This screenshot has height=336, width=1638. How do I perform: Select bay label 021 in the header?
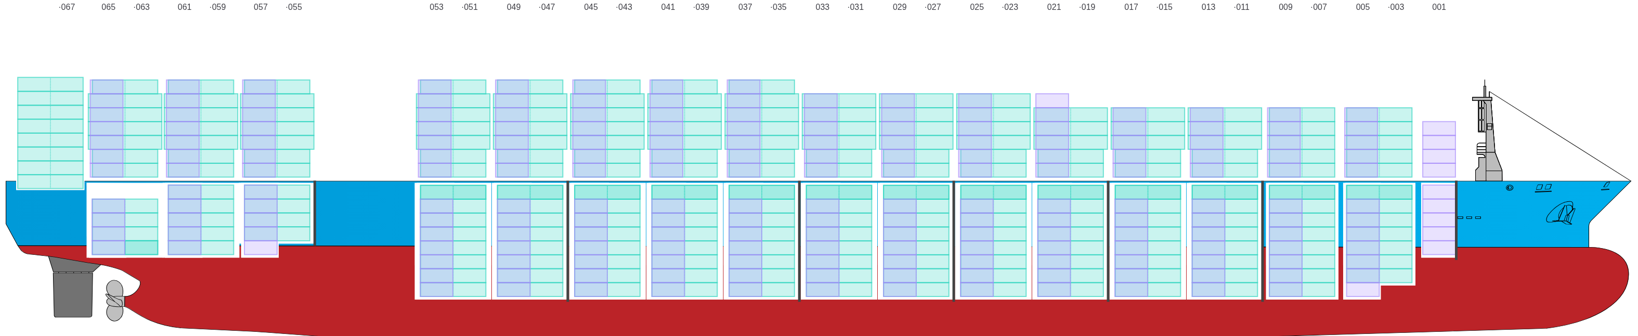point(1054,7)
